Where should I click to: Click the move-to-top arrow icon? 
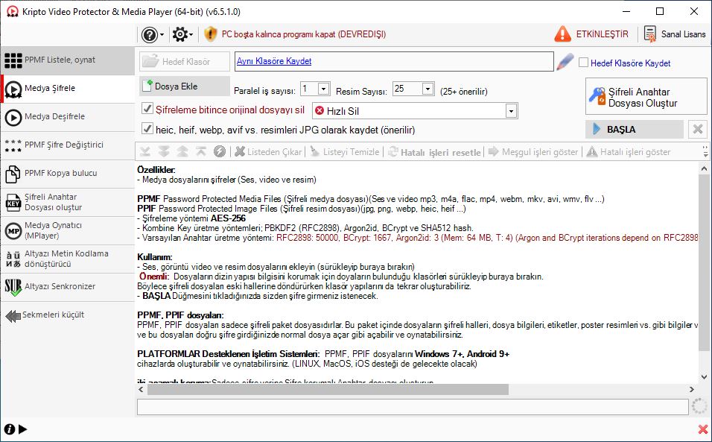point(201,152)
